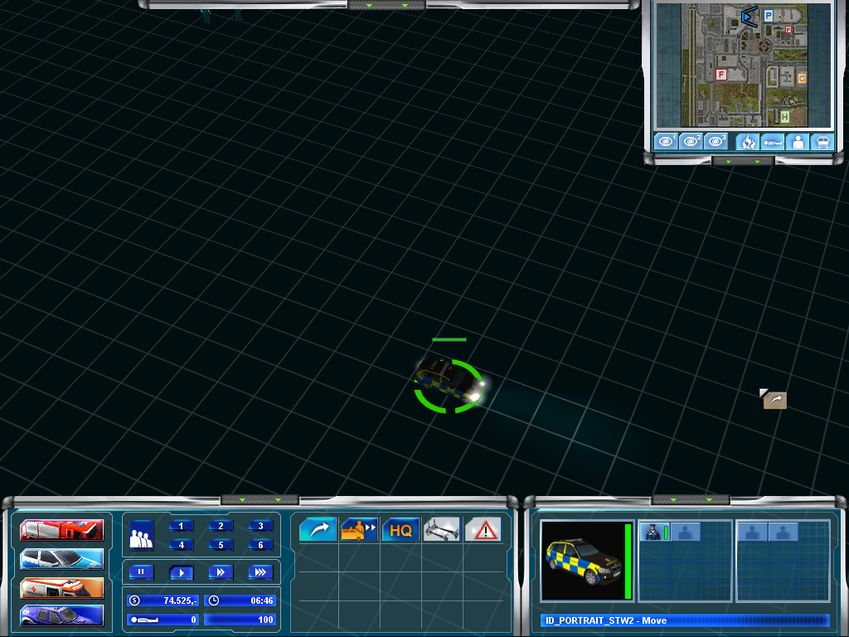849x637 pixels.
Task: Choose the Move command arrow icon
Action: click(318, 529)
